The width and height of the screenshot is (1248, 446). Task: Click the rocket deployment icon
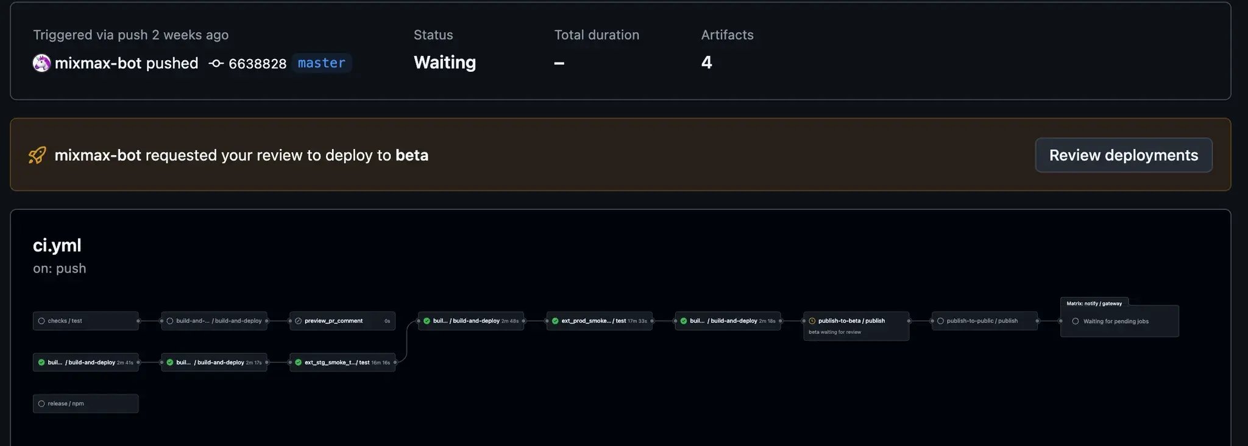point(37,155)
